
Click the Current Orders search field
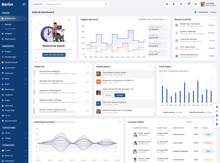(202, 122)
